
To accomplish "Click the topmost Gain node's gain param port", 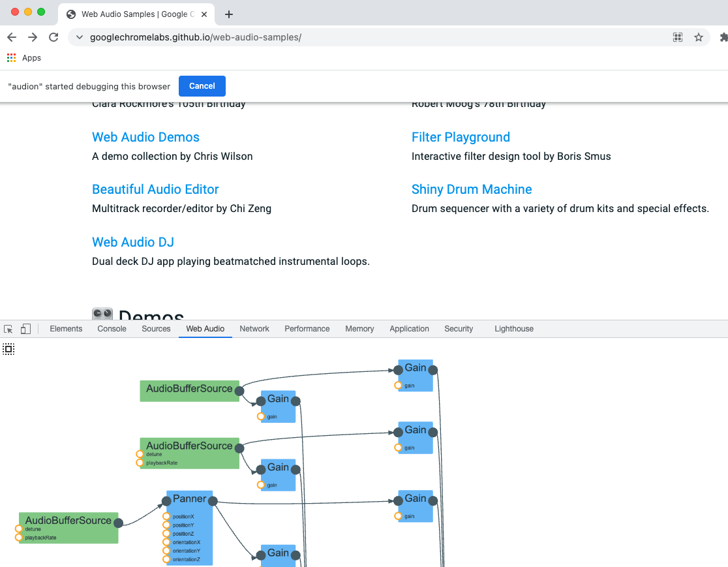I will click(x=398, y=386).
